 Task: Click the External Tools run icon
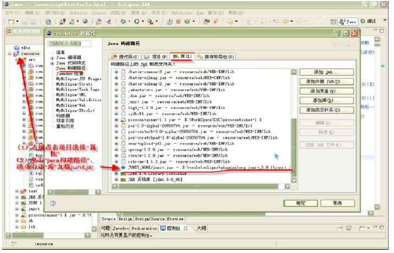150,21
